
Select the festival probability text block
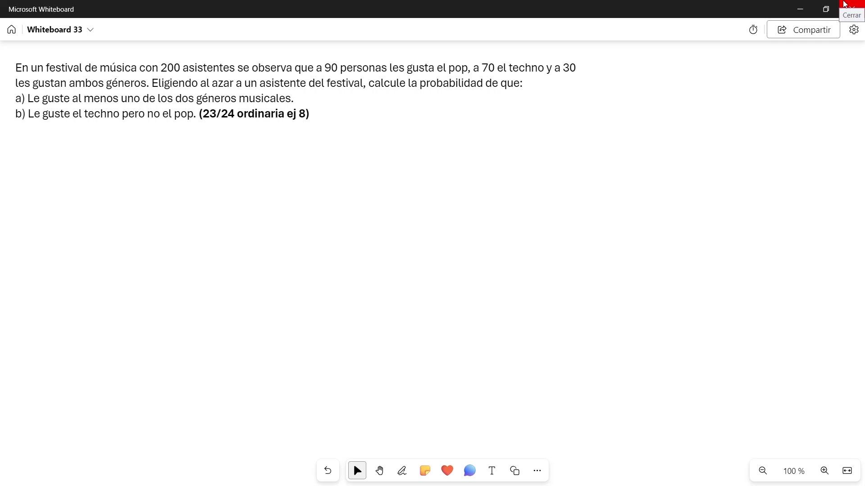295,90
